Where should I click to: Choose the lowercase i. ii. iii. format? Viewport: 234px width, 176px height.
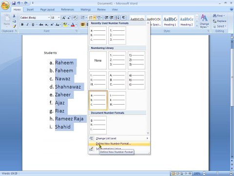117,100
